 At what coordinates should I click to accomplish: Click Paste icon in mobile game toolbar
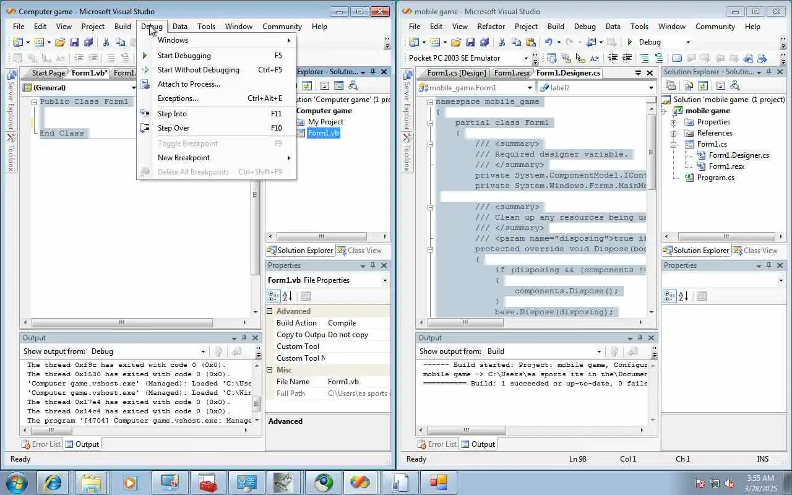530,42
